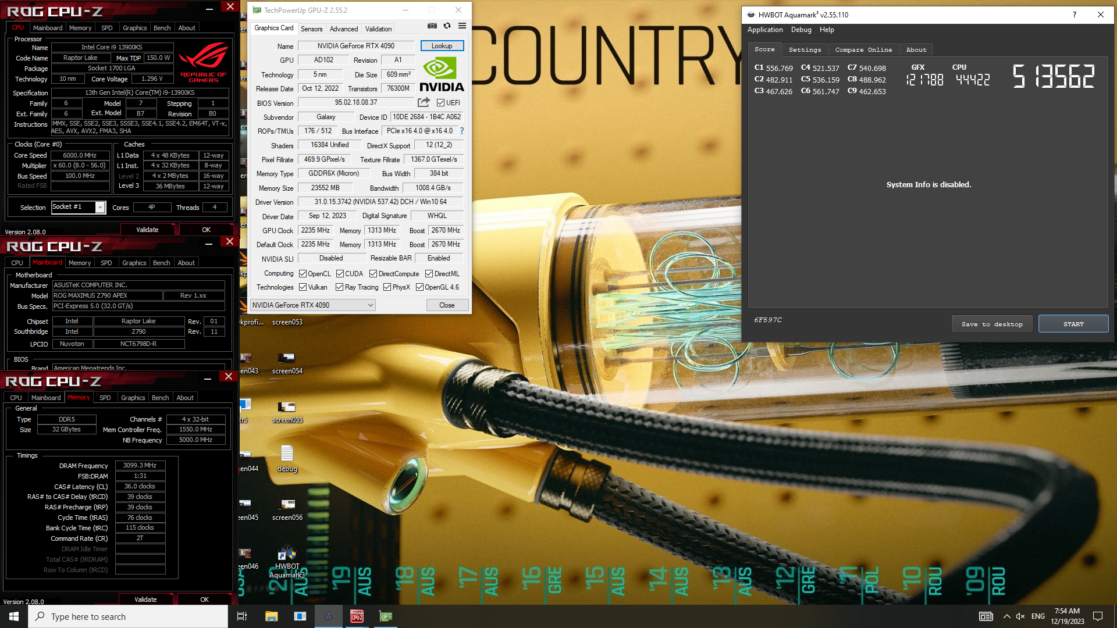
Task: Open the Application menu in Aquamark
Action: (x=764, y=30)
